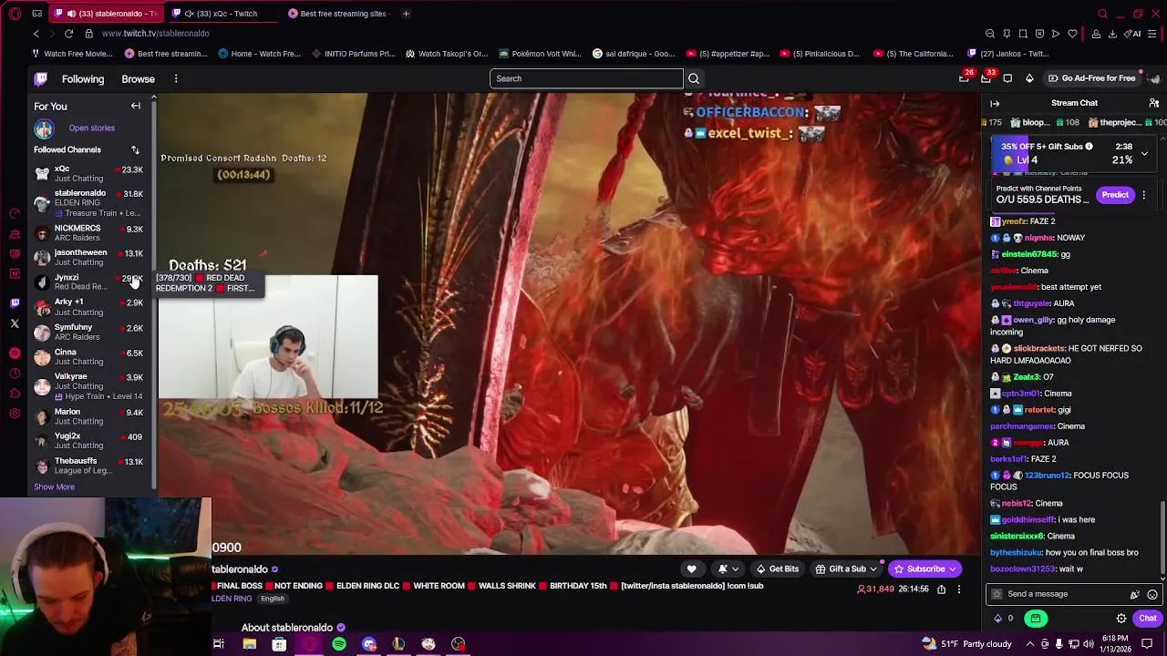Take a snapshot with Opera toolbar icon

(1023, 34)
